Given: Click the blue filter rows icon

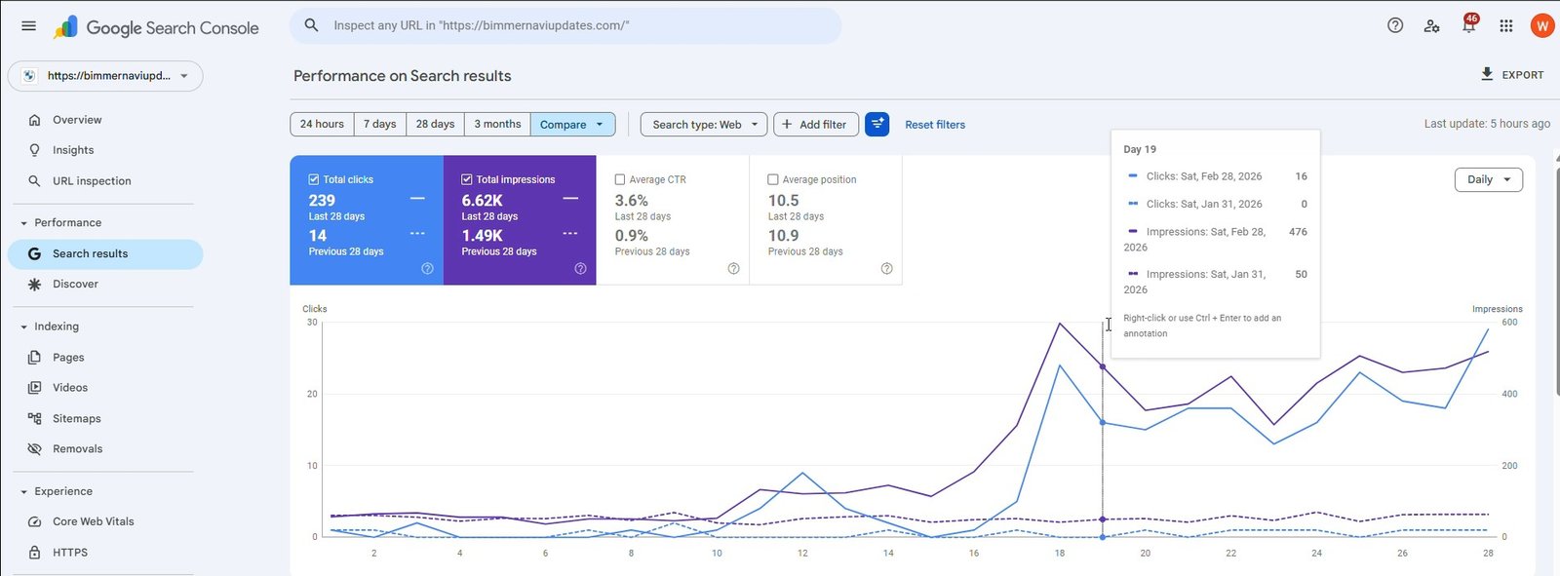Looking at the screenshot, I should pyautogui.click(x=877, y=124).
